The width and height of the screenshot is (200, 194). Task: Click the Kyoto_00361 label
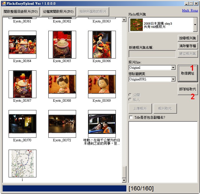click(22, 21)
